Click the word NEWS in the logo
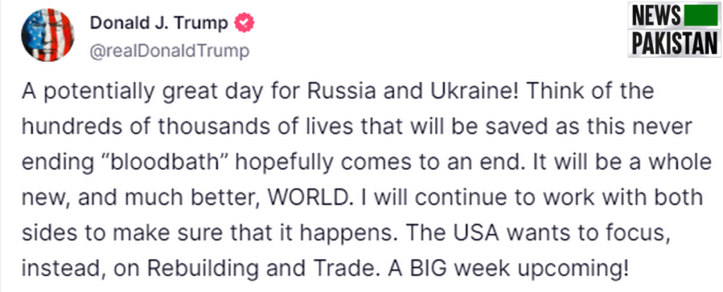 (656, 17)
